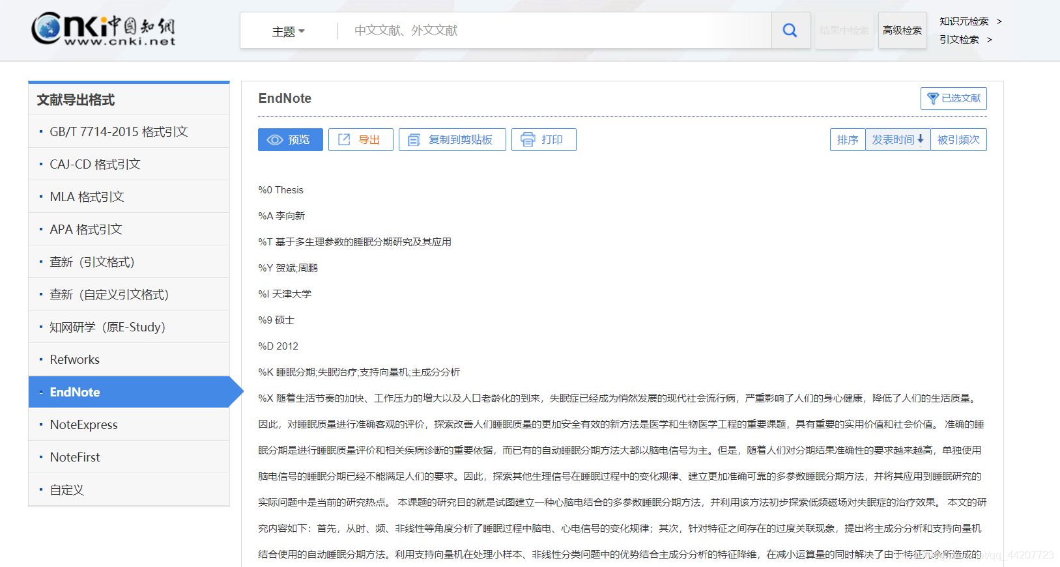The image size is (1060, 567).
Task: Focus the 中文文献、外文文献 search box
Action: (554, 31)
